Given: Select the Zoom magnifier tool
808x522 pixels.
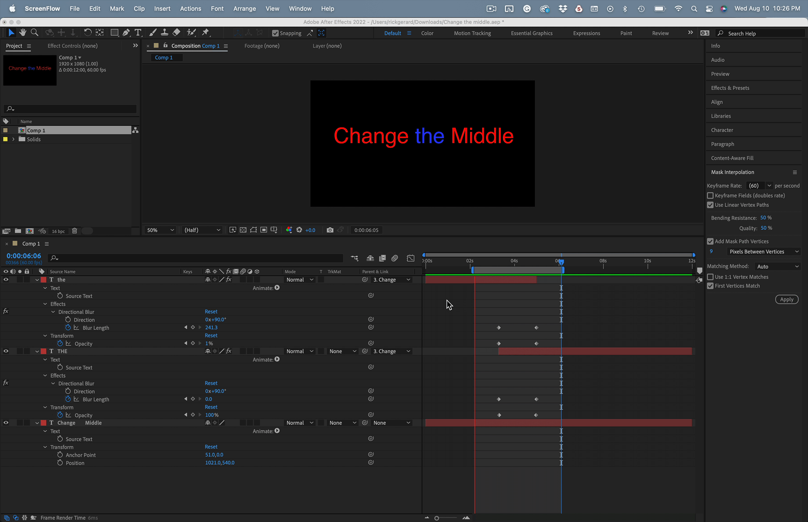Looking at the screenshot, I should (34, 33).
